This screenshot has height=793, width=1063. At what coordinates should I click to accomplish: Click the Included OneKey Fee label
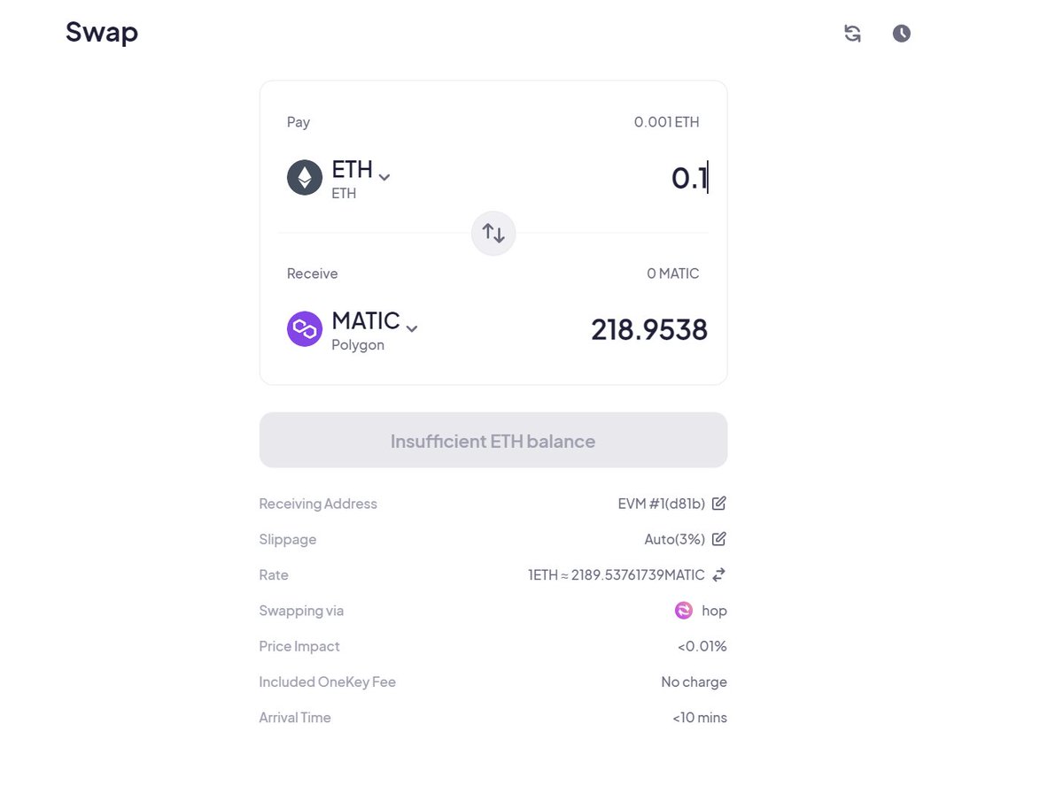point(328,682)
